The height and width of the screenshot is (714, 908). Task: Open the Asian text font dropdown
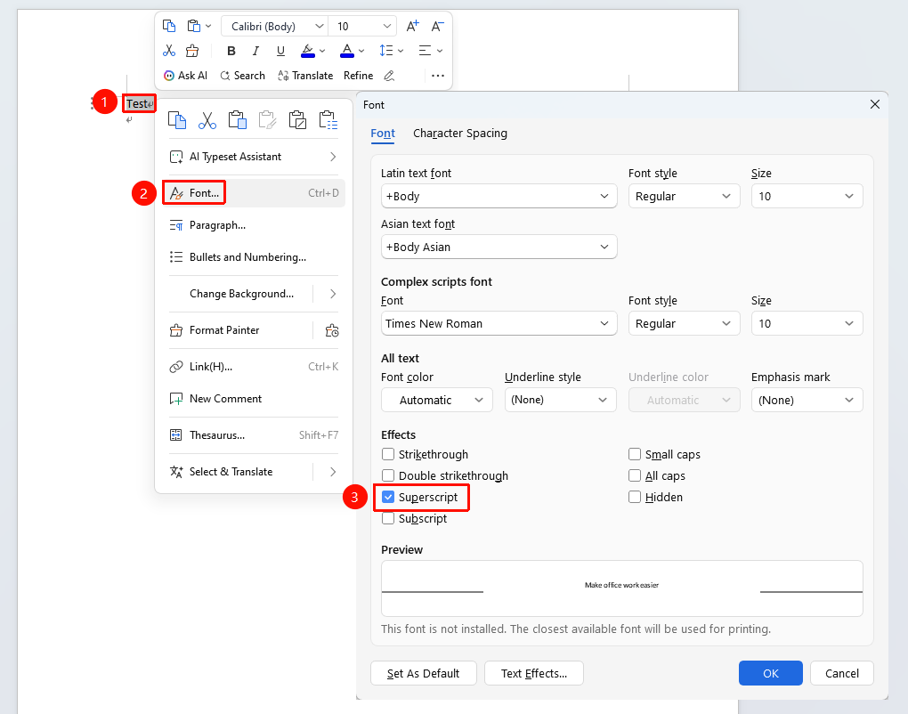(499, 247)
